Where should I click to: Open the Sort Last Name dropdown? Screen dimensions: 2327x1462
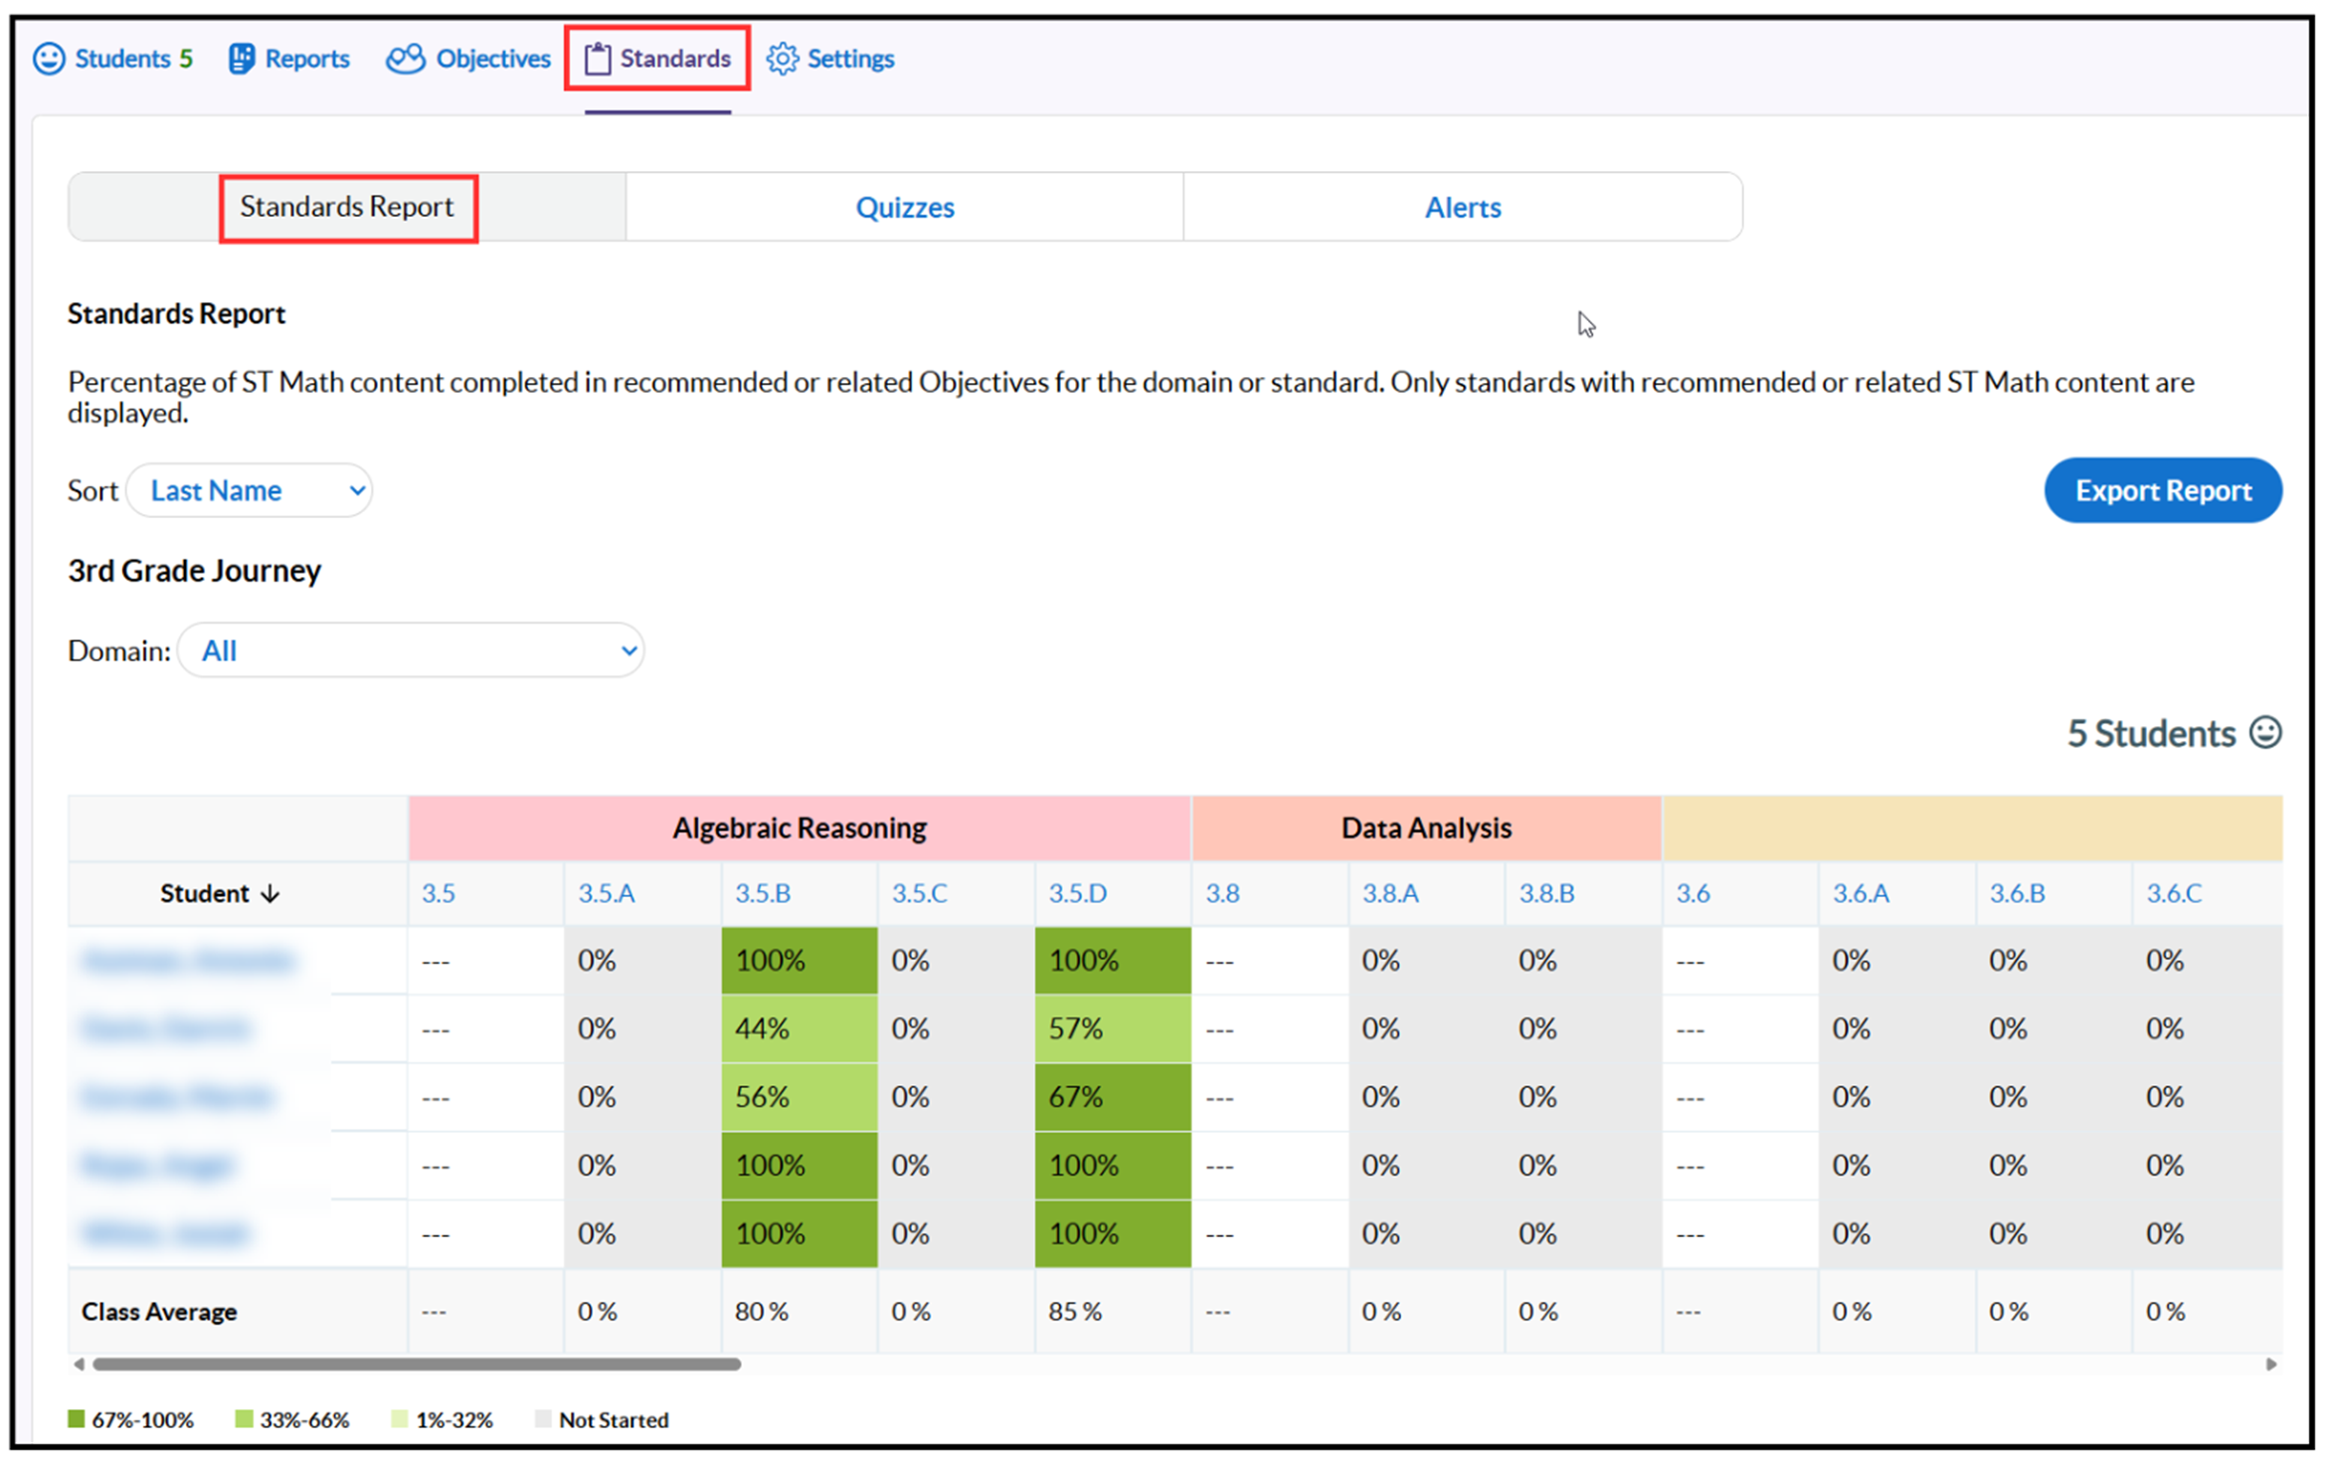250,490
